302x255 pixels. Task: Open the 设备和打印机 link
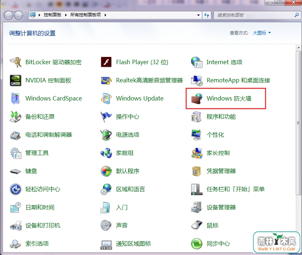tap(43, 226)
